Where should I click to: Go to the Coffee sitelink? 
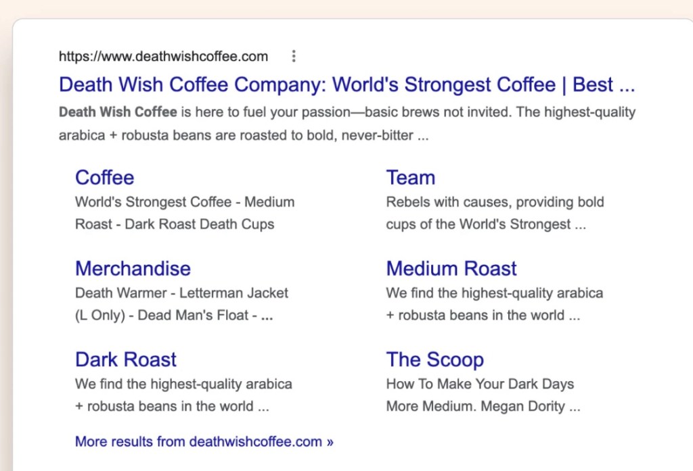pos(104,177)
